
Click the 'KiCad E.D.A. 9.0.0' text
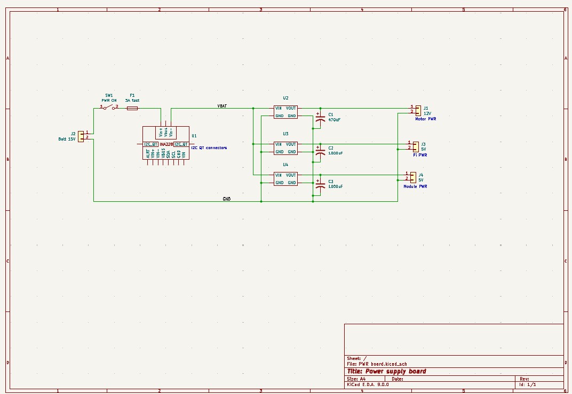pyautogui.click(x=368, y=384)
